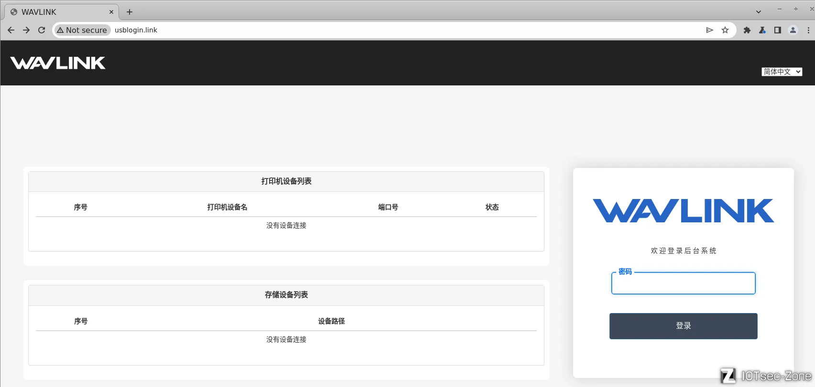The width and height of the screenshot is (815, 387).
Task: Close the WAVLINK tab
Action: click(111, 12)
